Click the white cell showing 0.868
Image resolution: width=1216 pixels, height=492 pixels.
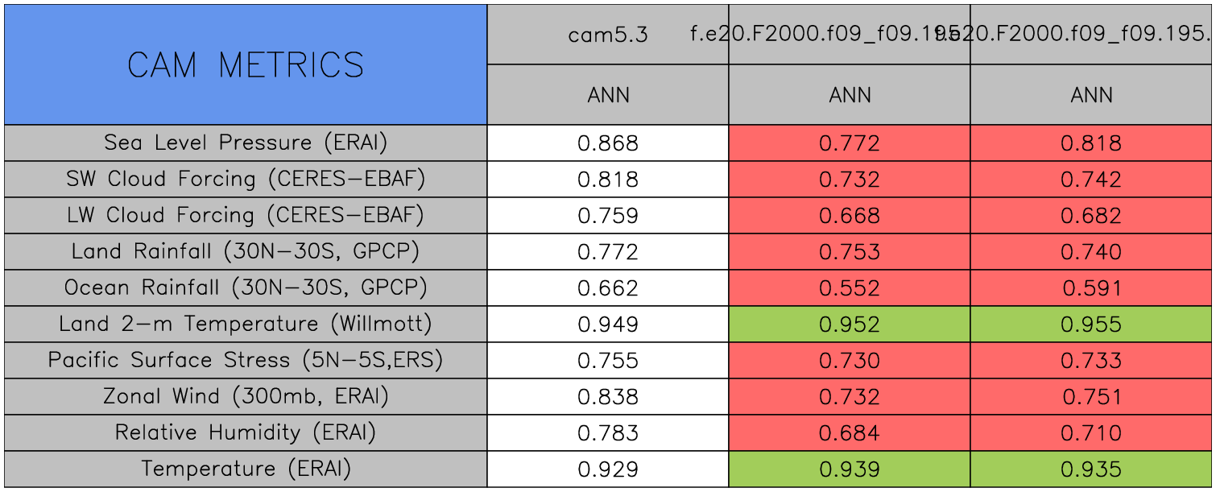pos(608,143)
